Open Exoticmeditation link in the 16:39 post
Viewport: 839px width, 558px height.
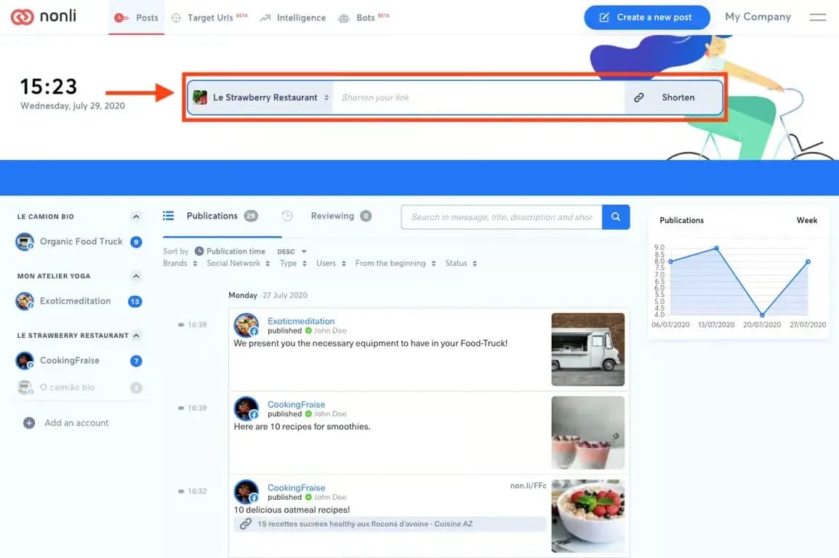pyautogui.click(x=301, y=320)
